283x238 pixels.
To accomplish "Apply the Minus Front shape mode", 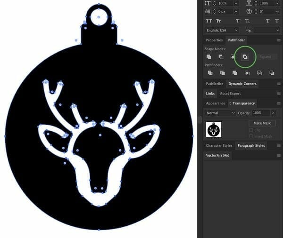I will pos(221,57).
